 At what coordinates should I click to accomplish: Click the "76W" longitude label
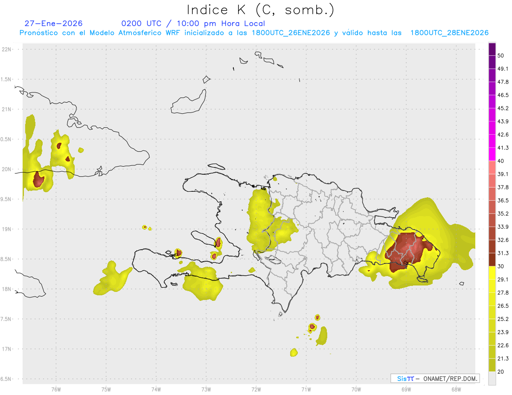click(56, 389)
